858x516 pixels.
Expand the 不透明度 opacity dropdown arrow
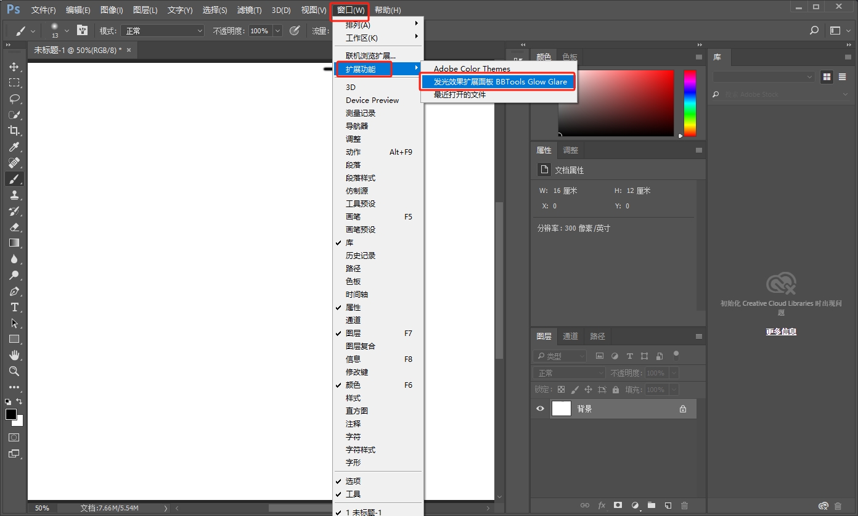click(x=277, y=31)
